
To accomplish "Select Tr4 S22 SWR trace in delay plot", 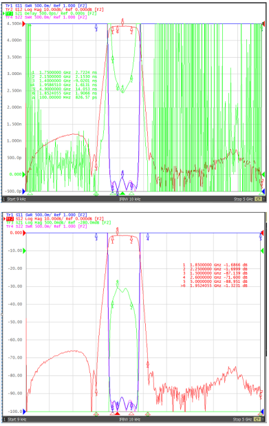I will point(46,17).
